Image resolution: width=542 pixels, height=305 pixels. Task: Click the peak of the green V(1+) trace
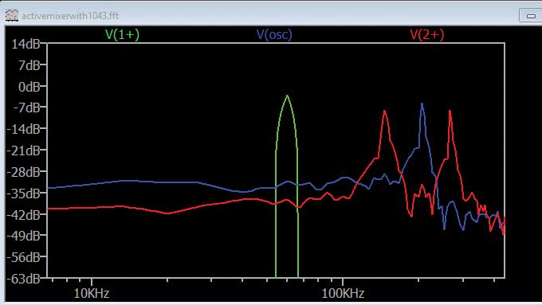pyautogui.click(x=287, y=96)
